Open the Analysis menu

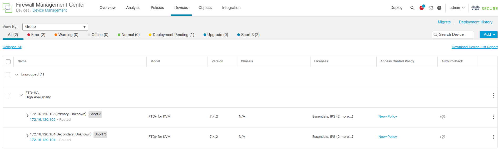tap(133, 8)
